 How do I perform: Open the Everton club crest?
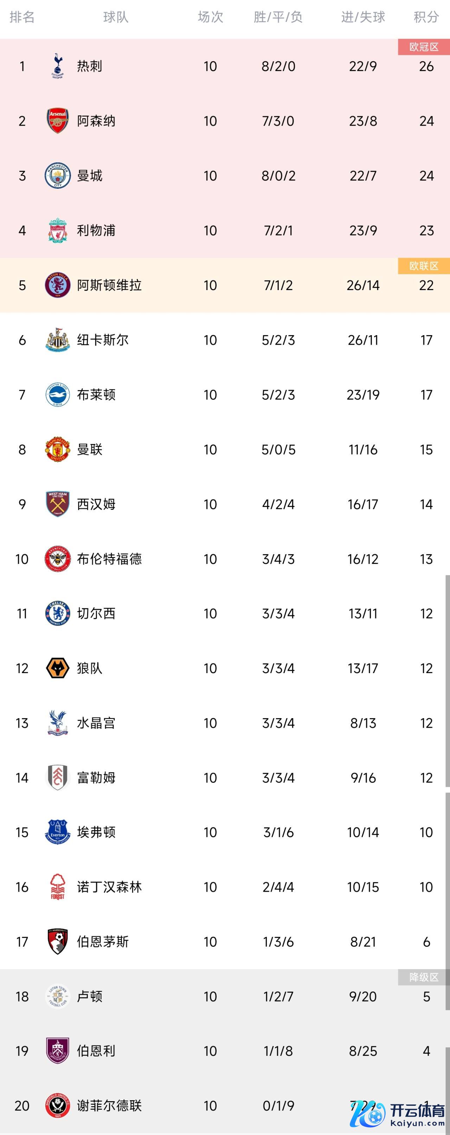tap(58, 832)
